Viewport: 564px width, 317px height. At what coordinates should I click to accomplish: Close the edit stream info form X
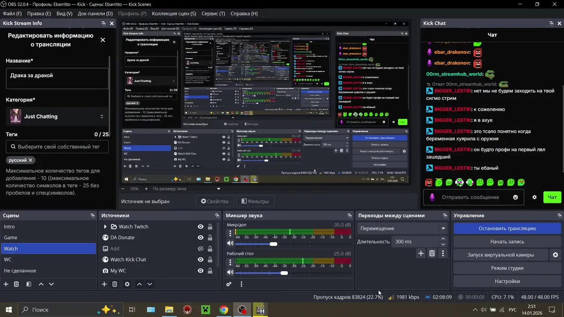(x=103, y=40)
